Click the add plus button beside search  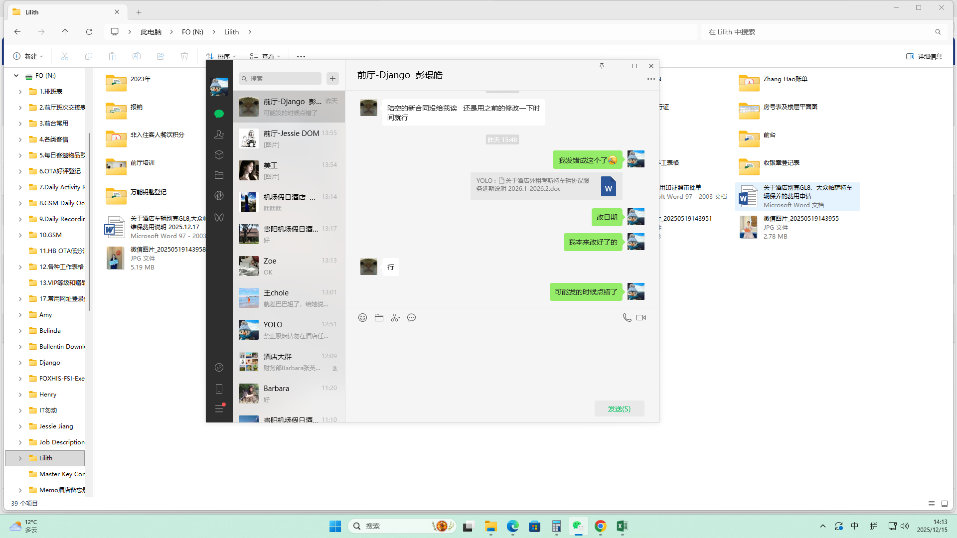click(x=332, y=78)
